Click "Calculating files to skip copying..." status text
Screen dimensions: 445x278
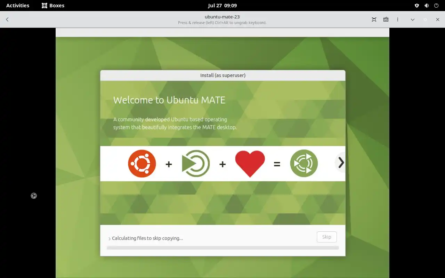[147, 238]
